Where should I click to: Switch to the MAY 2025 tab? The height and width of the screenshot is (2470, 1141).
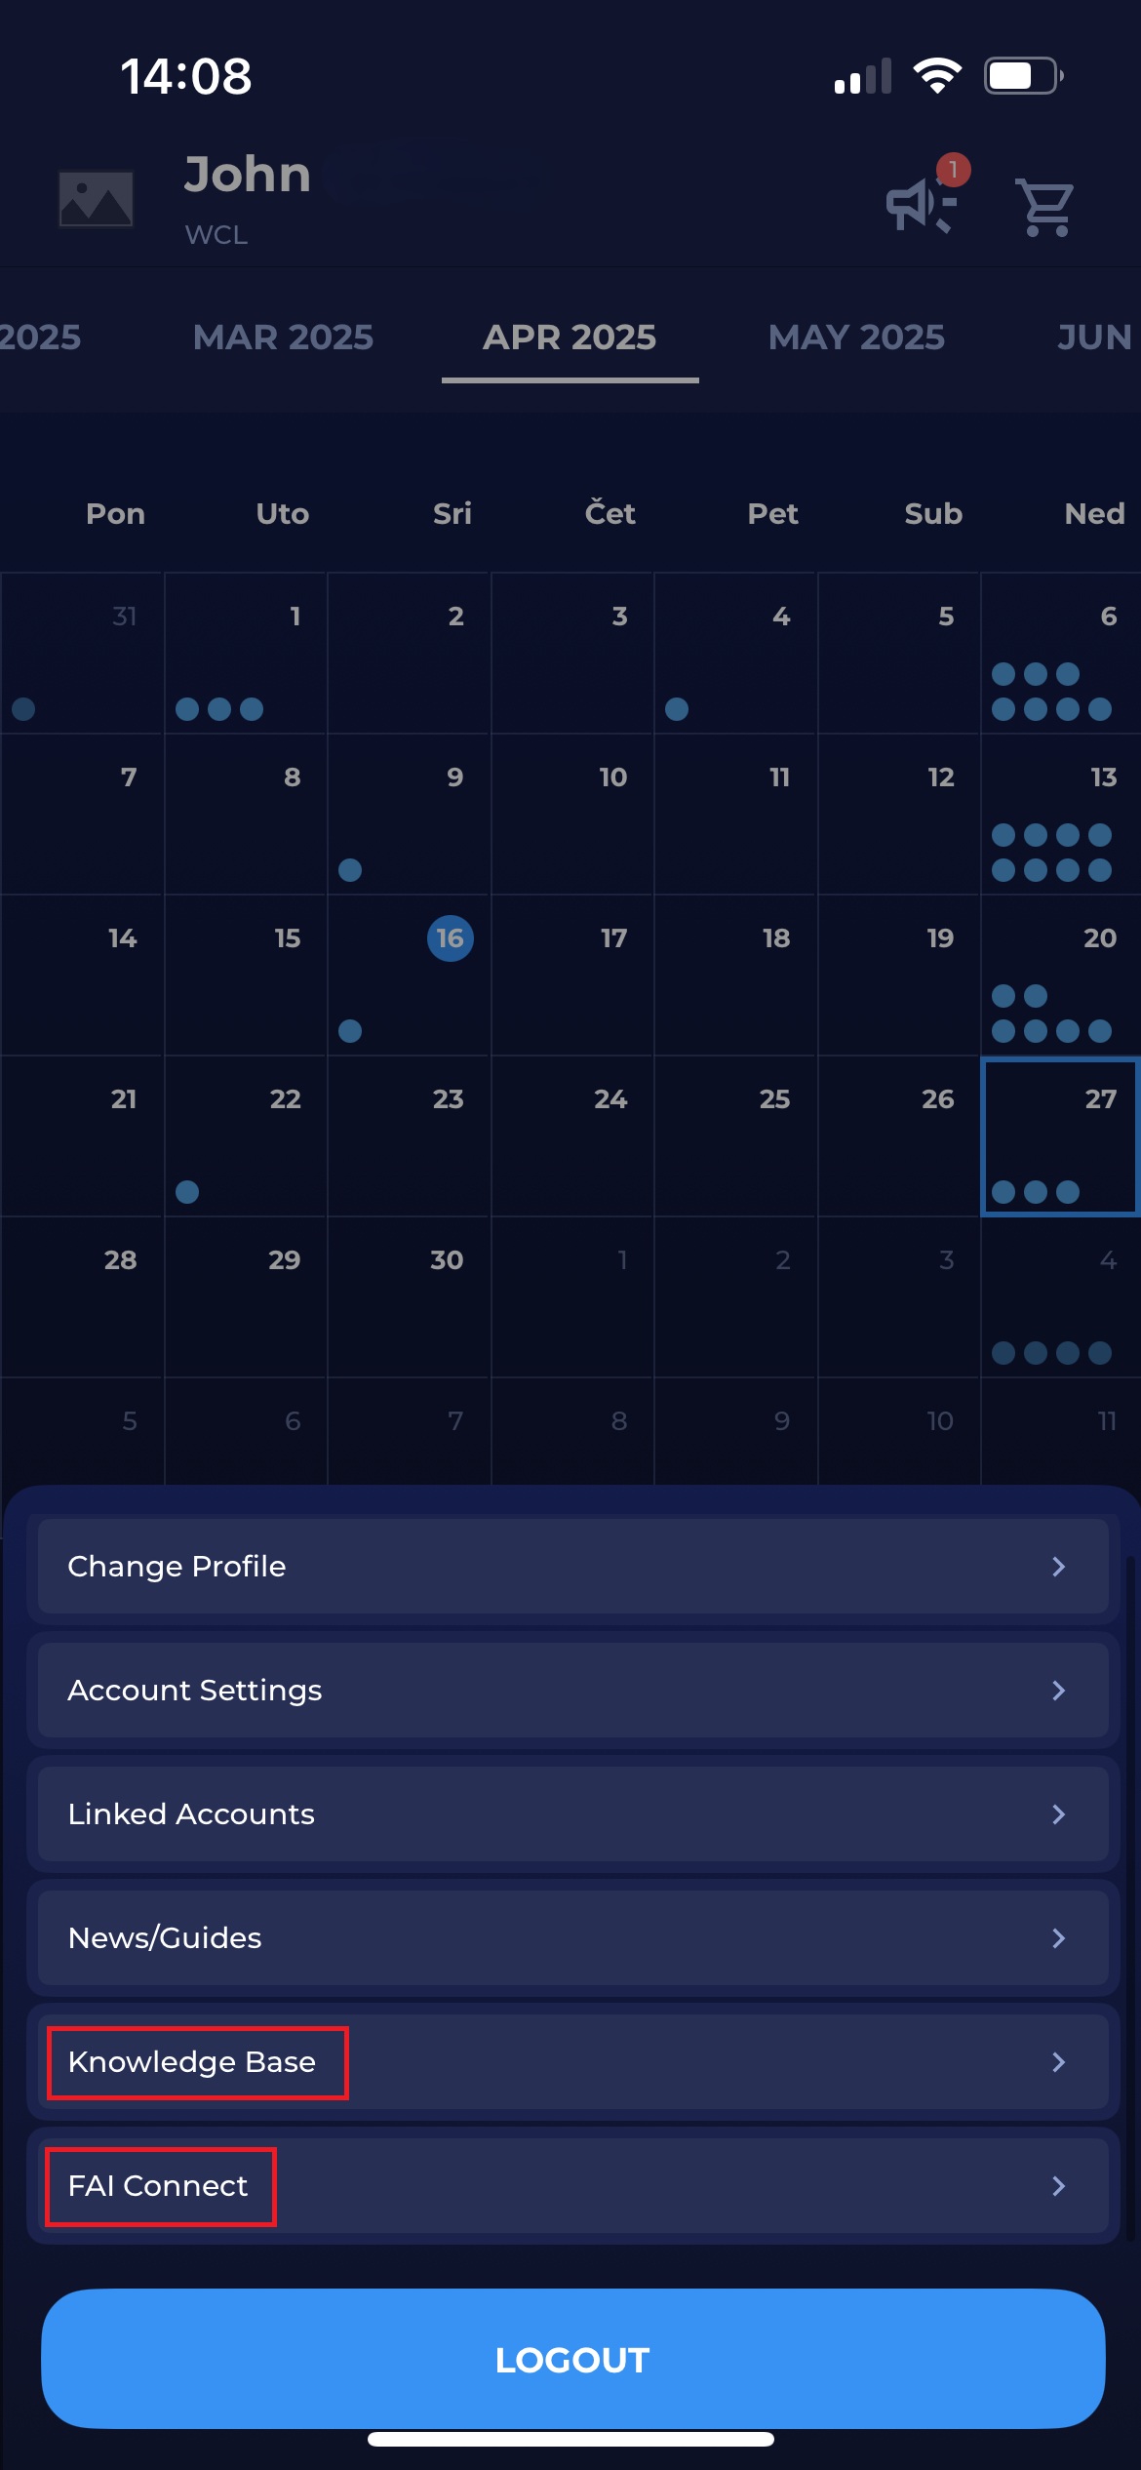pos(855,338)
